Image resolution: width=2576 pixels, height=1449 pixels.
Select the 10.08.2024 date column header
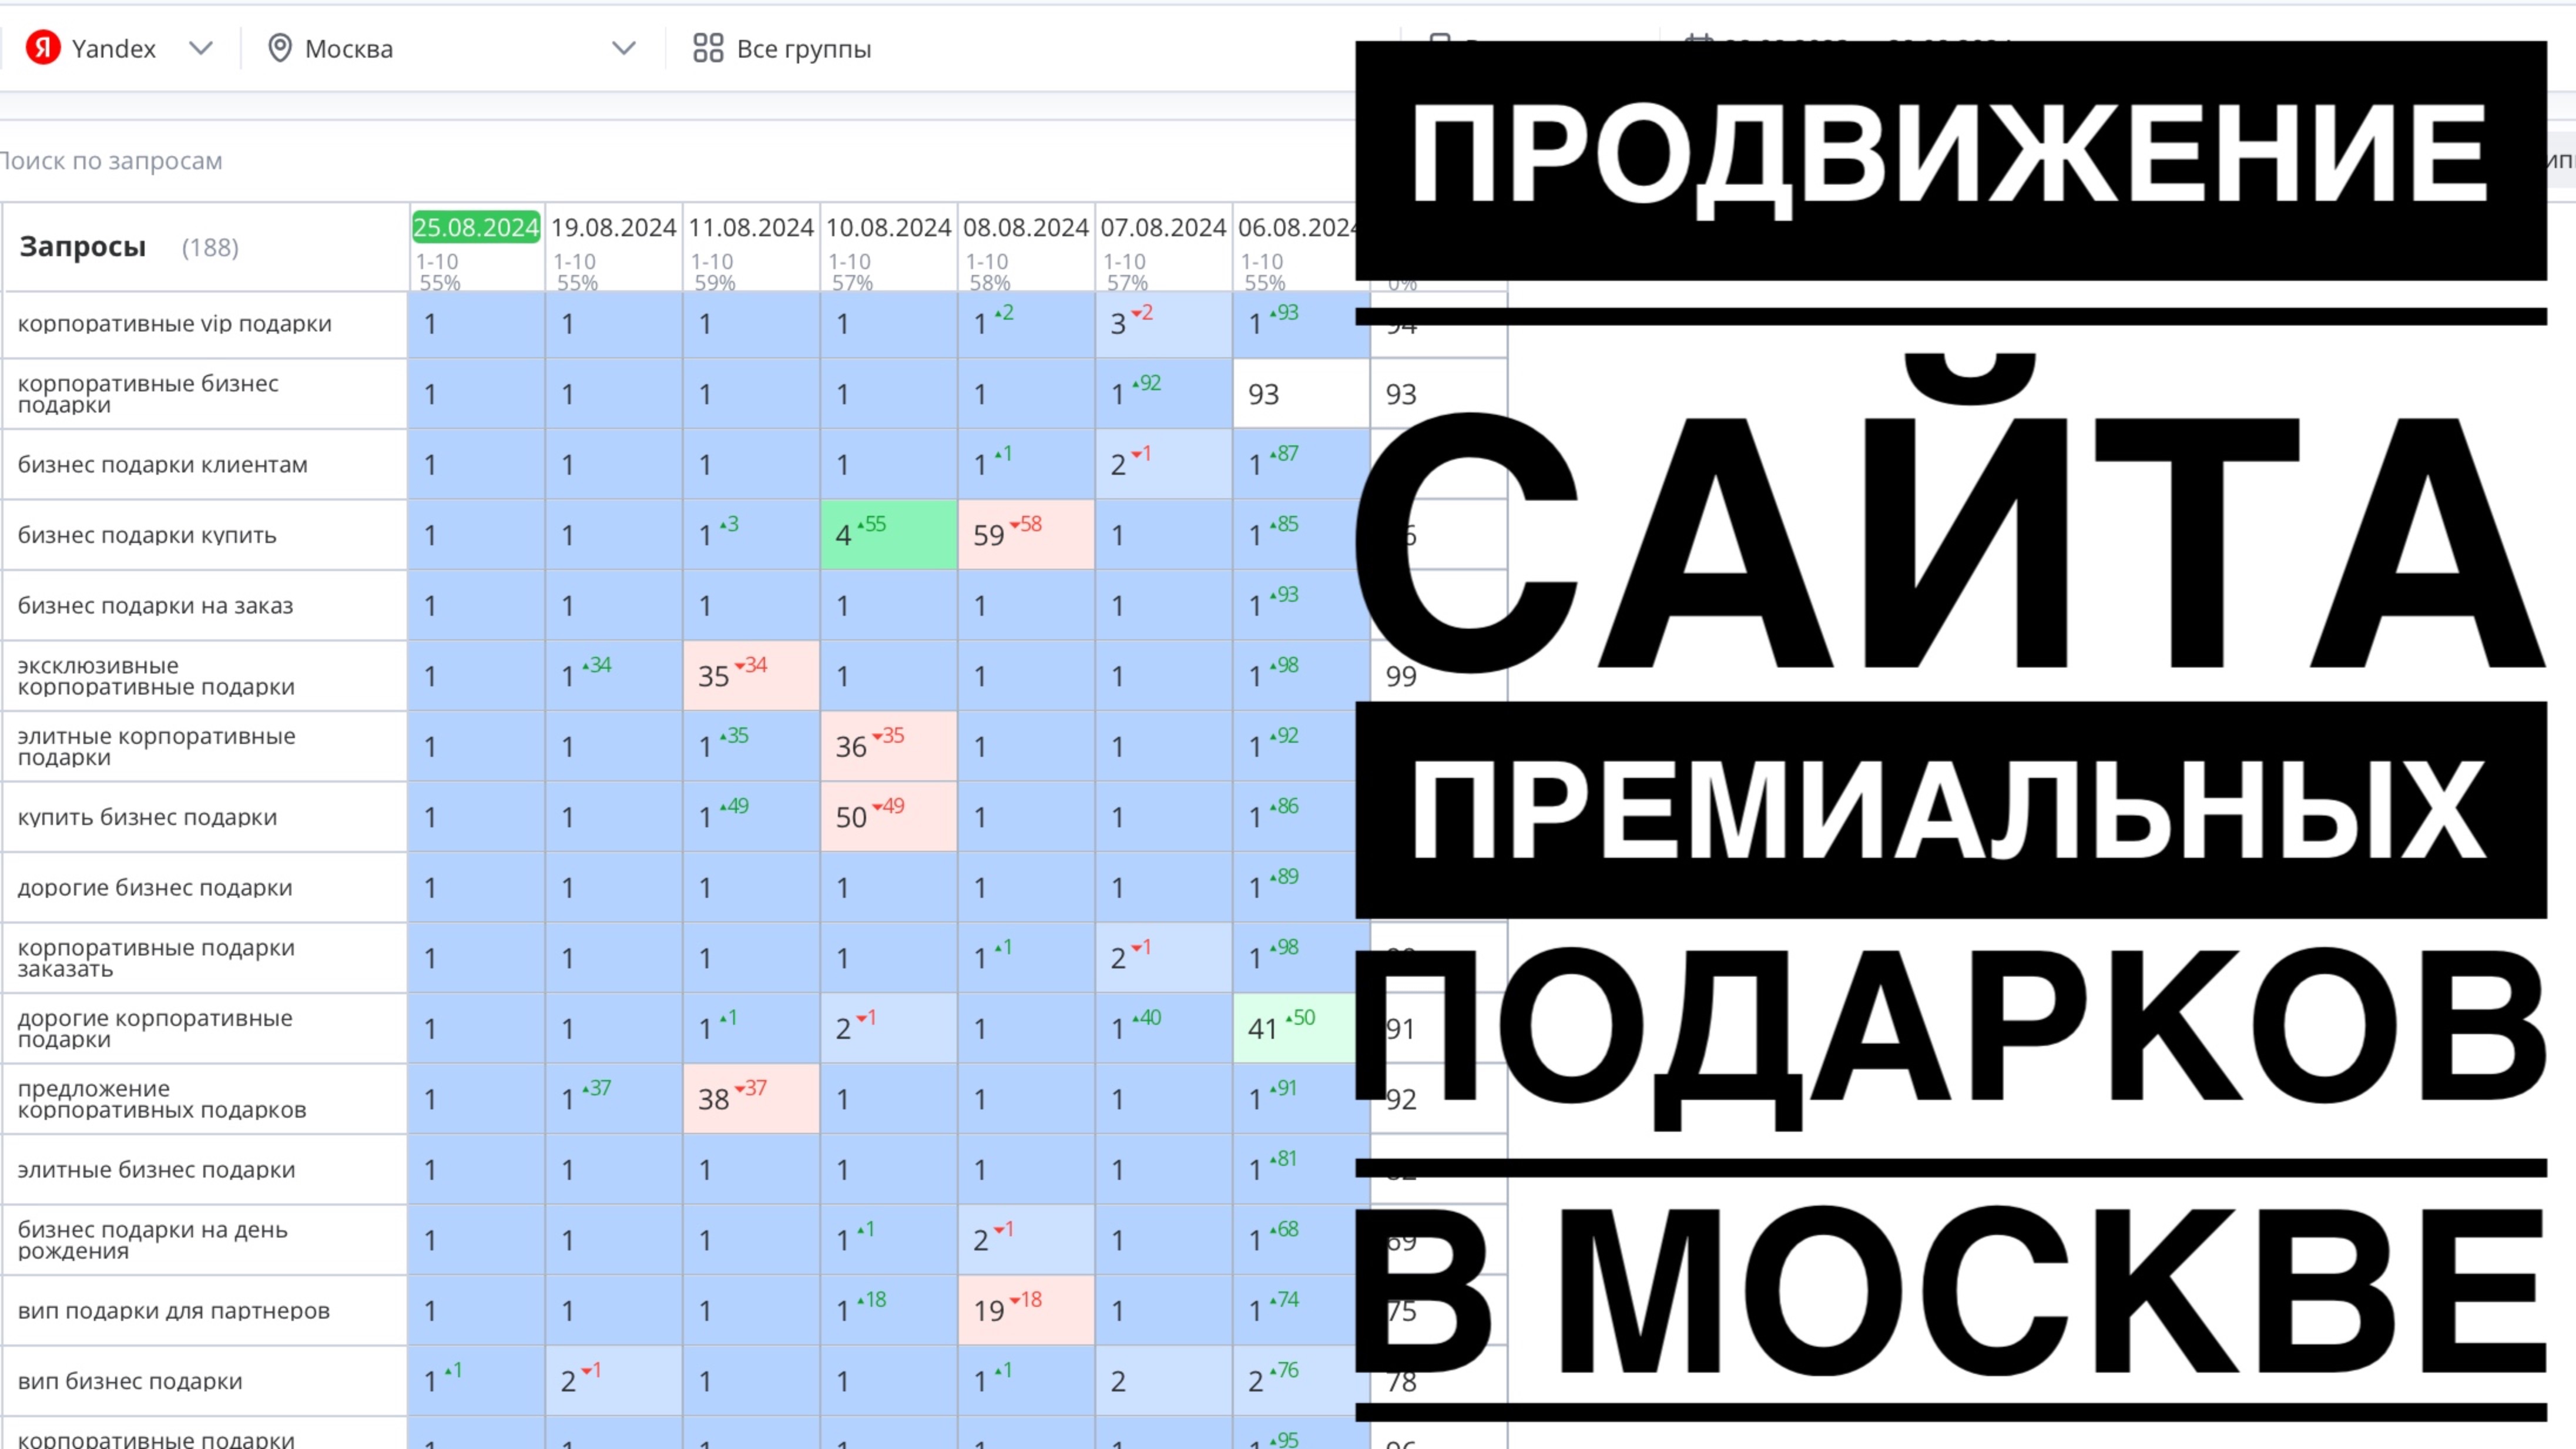(888, 228)
